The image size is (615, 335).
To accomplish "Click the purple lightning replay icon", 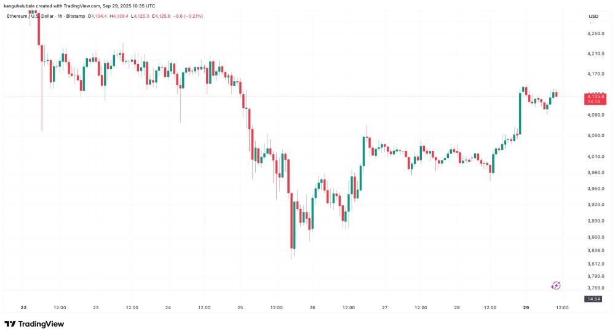I will 556,285.
